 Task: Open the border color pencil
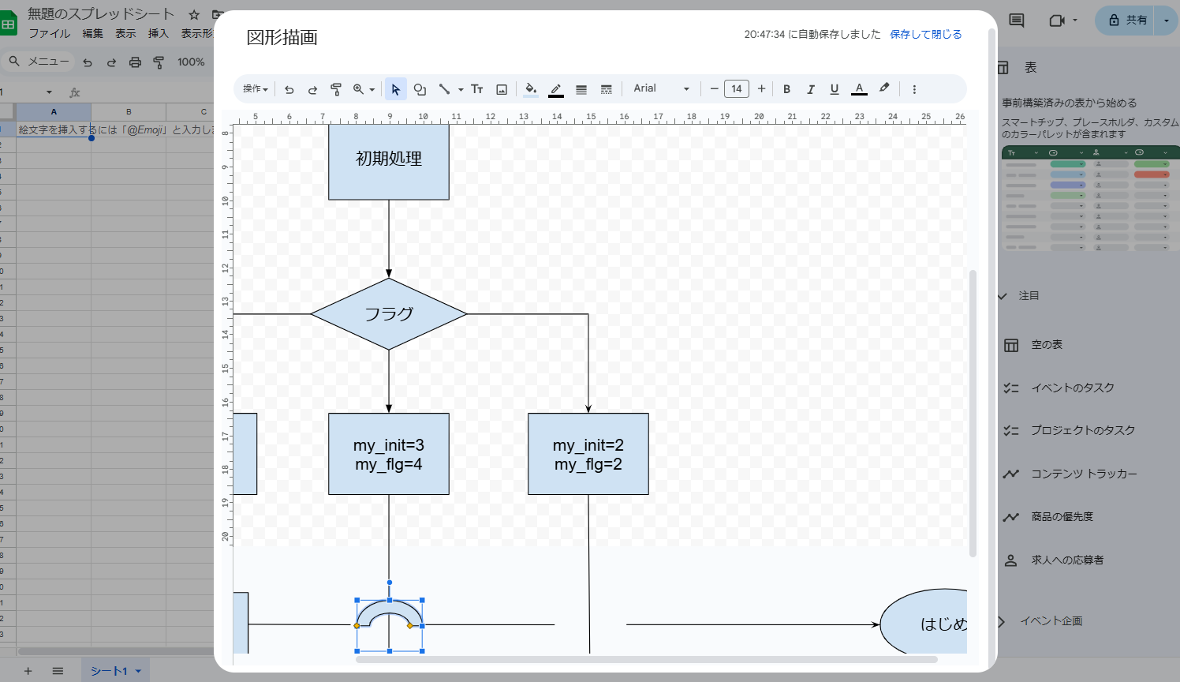[556, 89]
